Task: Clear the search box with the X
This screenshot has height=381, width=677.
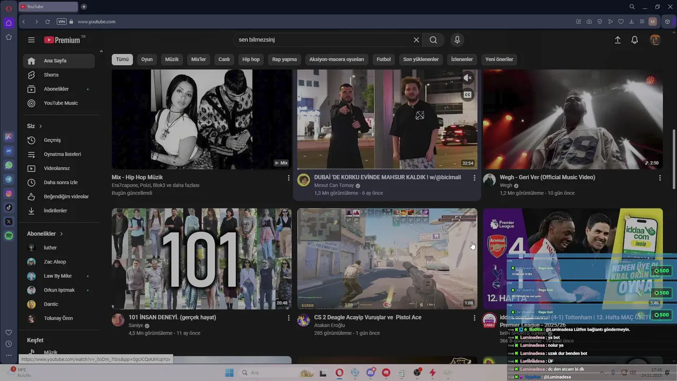Action: [x=416, y=40]
